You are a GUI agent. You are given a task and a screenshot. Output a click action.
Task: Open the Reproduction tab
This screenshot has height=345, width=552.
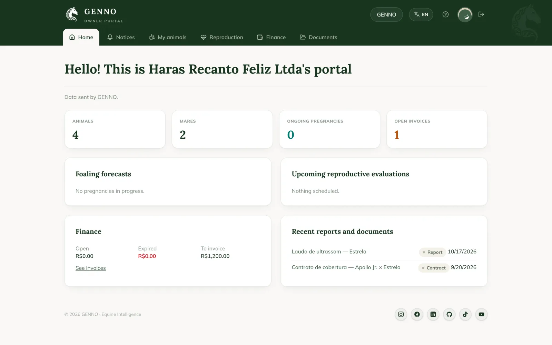[x=222, y=37]
